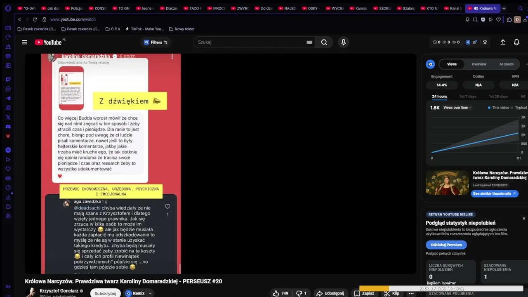This screenshot has width=528, height=297.
Task: Switch to vidIQ Views tab
Action: (452, 64)
